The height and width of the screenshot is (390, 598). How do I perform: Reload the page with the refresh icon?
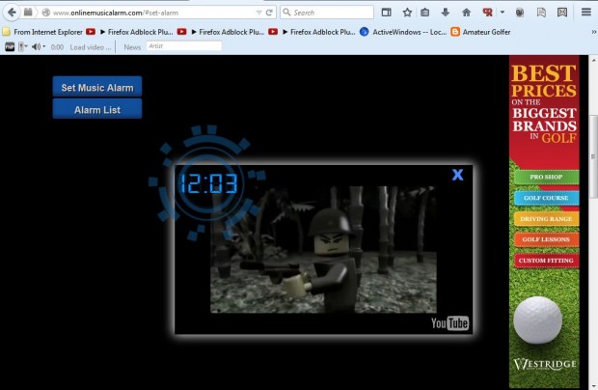point(269,13)
